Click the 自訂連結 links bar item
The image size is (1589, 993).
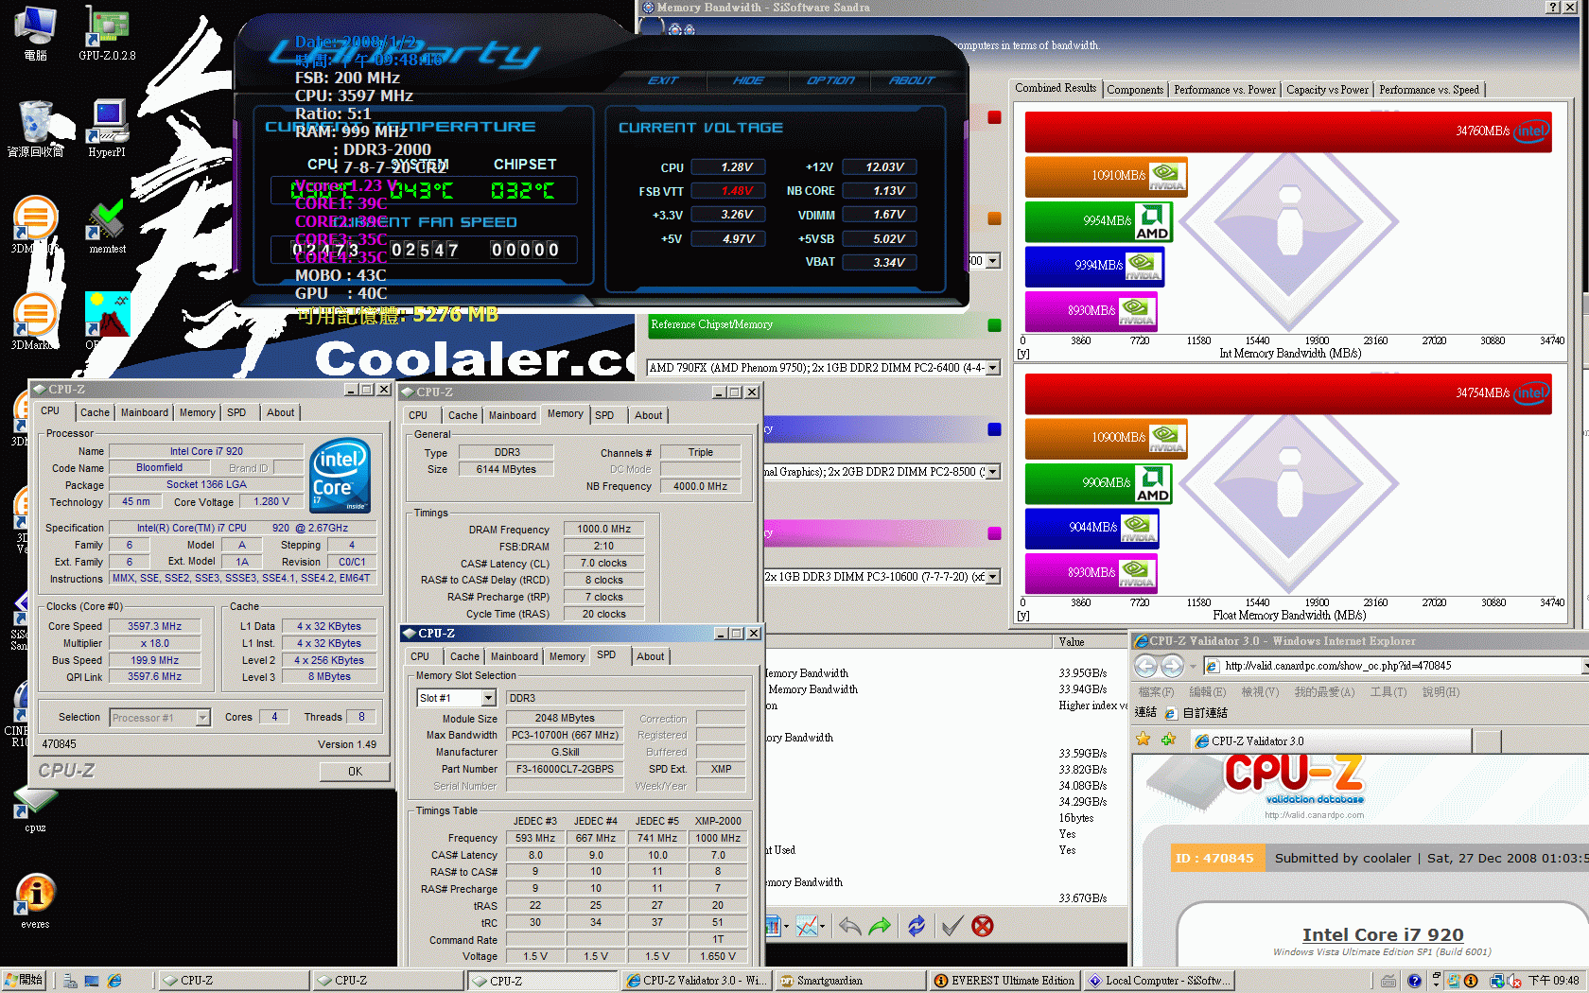pyautogui.click(x=1196, y=713)
